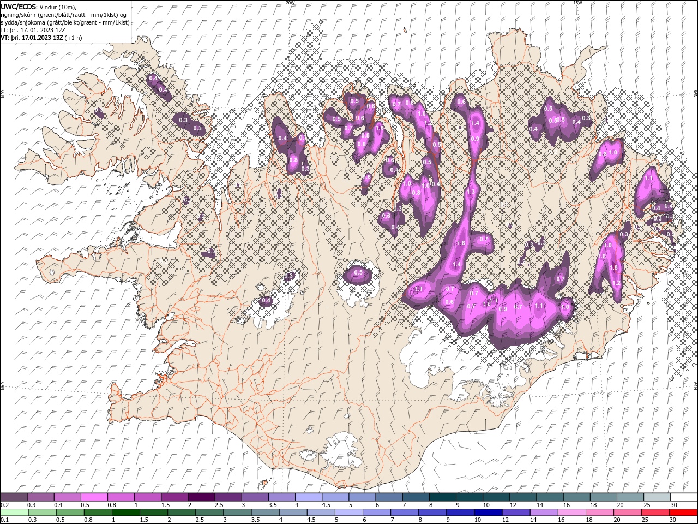The image size is (698, 524).
Task: Select the pinkish-red 25 rain legend swatch
Action: (x=654, y=513)
